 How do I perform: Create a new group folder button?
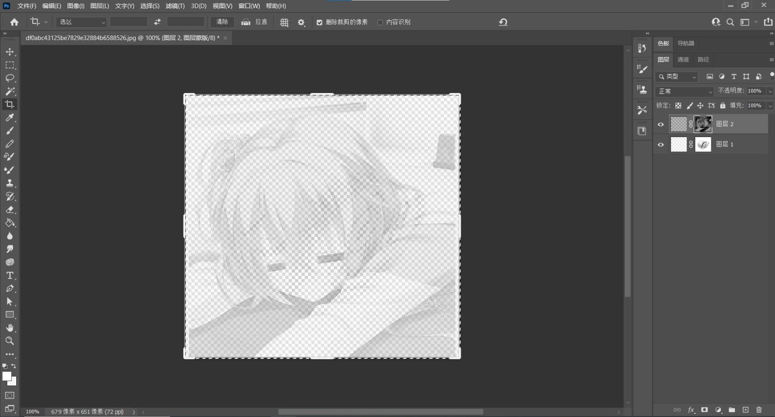point(732,410)
